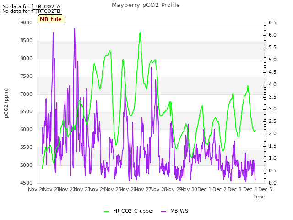The image size is (293, 220).
Task: Click the Mayberry pCO2 Profile title
Action: 146,5
